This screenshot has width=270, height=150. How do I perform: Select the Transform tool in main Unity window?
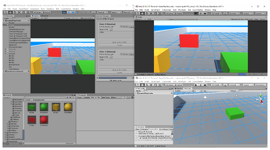tap(28, 12)
